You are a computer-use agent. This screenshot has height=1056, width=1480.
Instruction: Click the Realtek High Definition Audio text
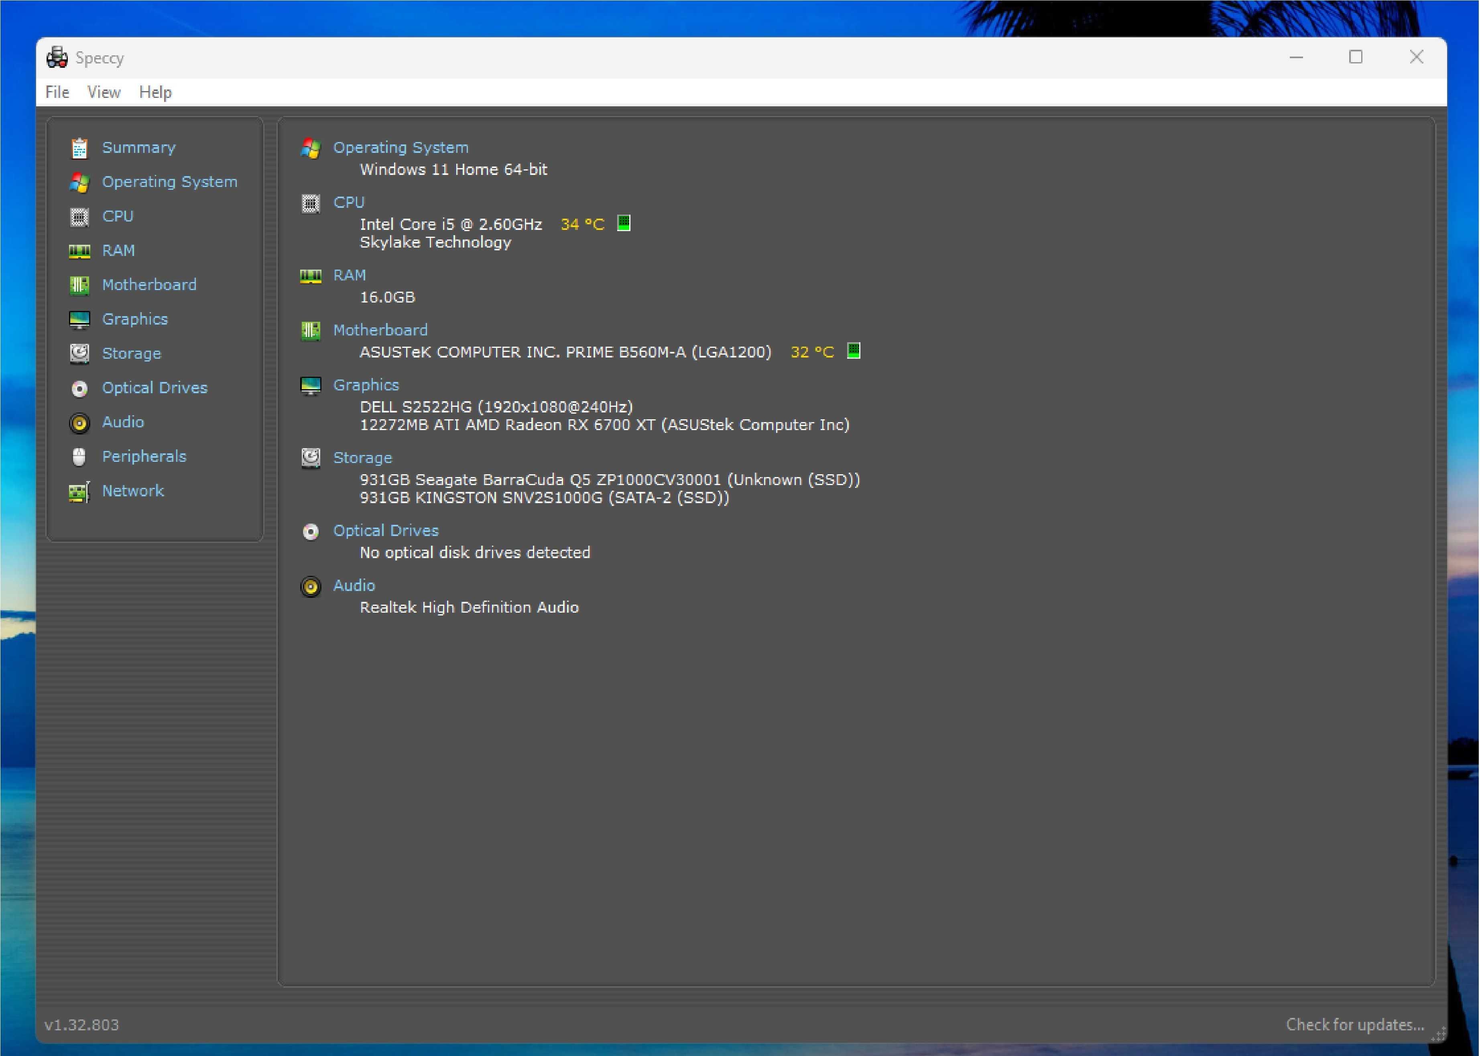tap(469, 607)
